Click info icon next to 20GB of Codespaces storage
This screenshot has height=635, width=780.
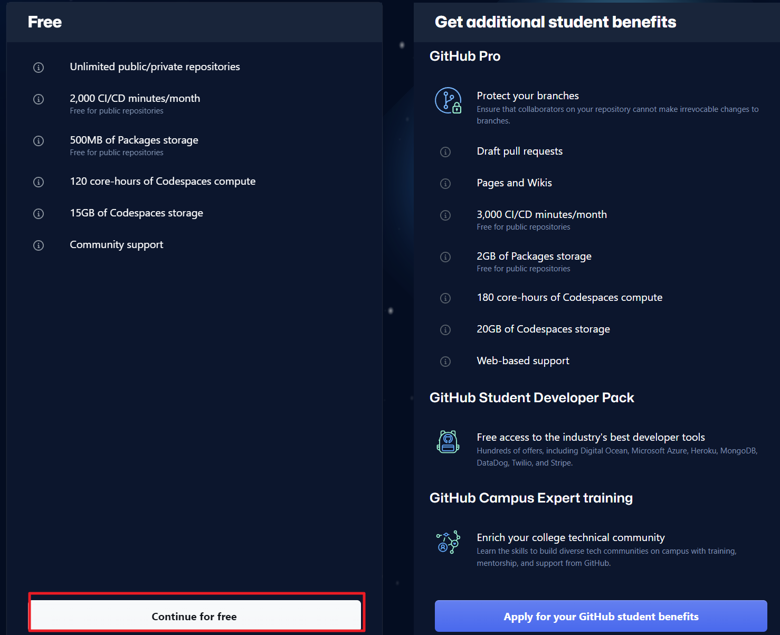coord(445,330)
